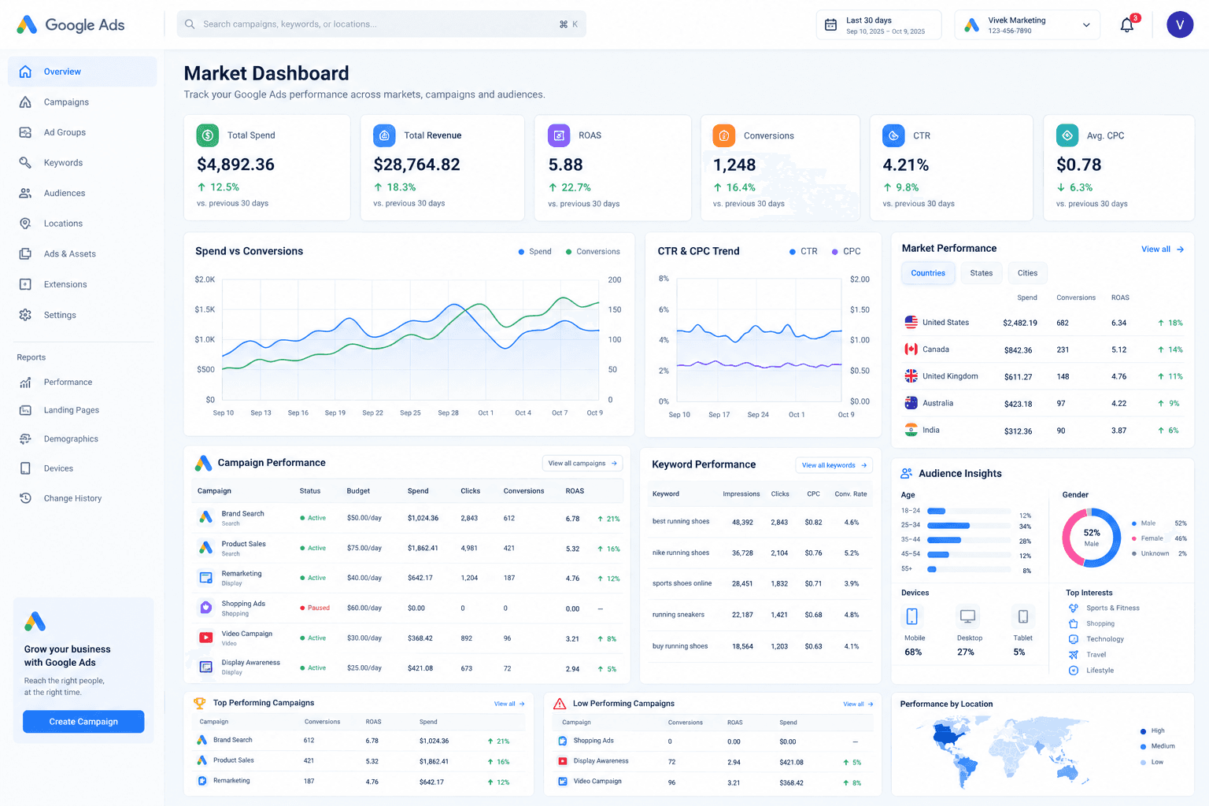Click the teal Avg. CPC card icon
Viewport: 1209px width, 806px height.
pos(1067,135)
